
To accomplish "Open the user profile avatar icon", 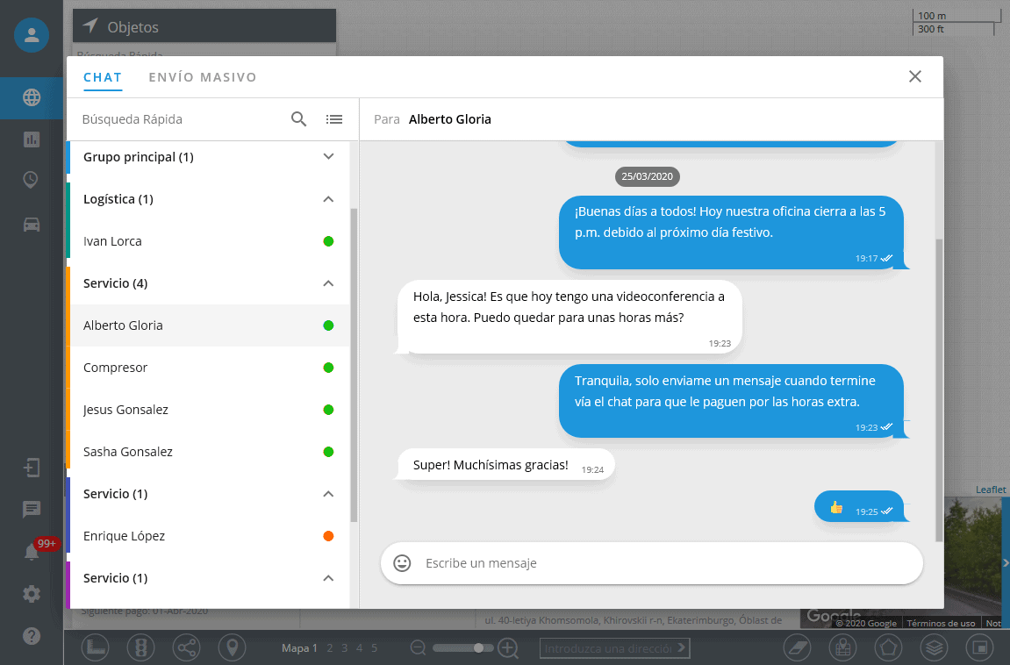I will pos(32,35).
